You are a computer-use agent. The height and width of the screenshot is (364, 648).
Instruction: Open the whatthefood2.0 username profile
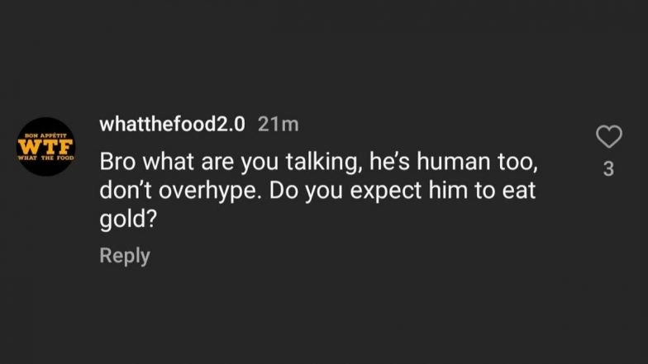172,124
